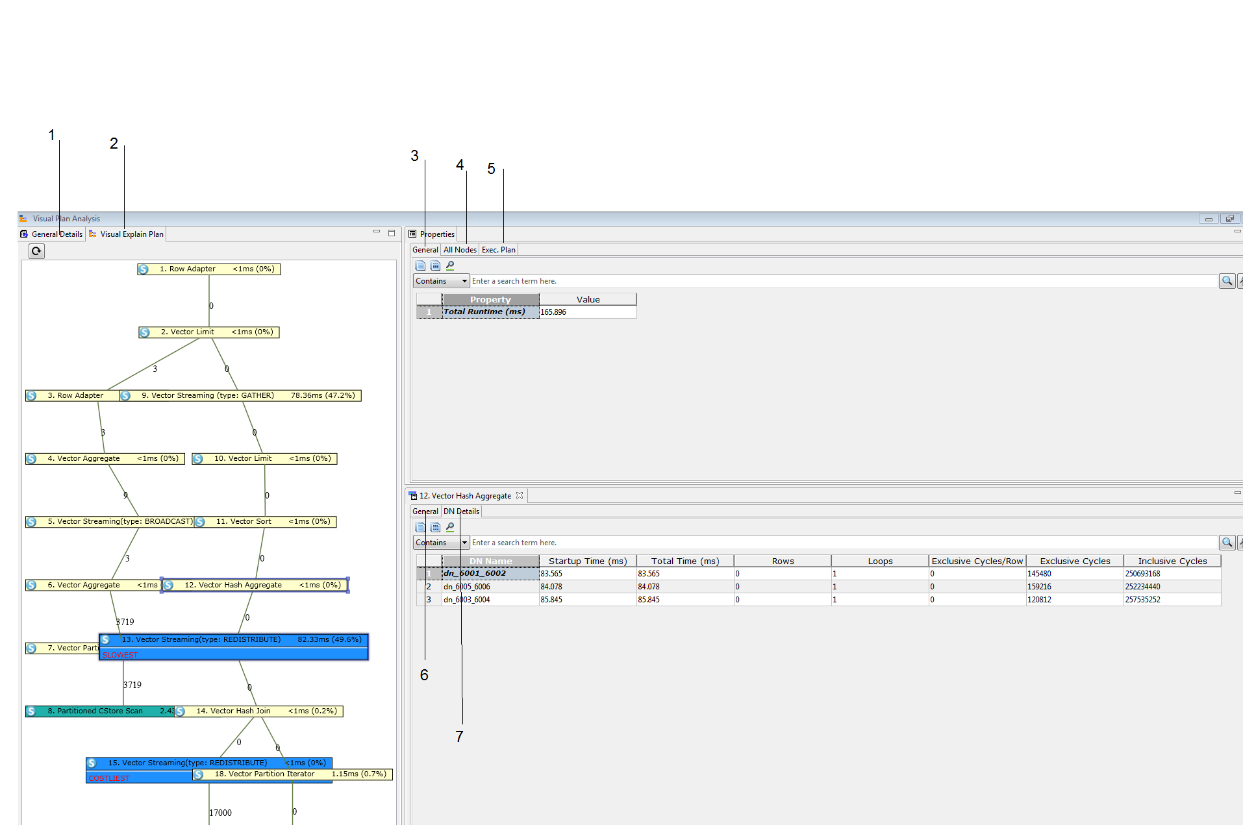Click the icon on 12. Vector Hash Aggregate node
Image resolution: width=1243 pixels, height=825 pixels.
pyautogui.click(x=169, y=585)
